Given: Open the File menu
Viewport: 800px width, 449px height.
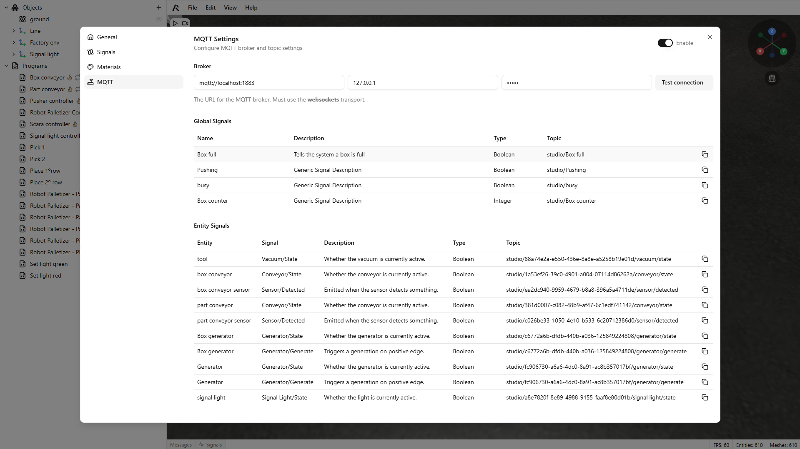Looking at the screenshot, I should (x=192, y=7).
